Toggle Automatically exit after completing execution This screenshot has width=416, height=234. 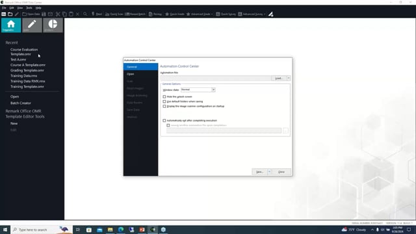pyautogui.click(x=164, y=121)
